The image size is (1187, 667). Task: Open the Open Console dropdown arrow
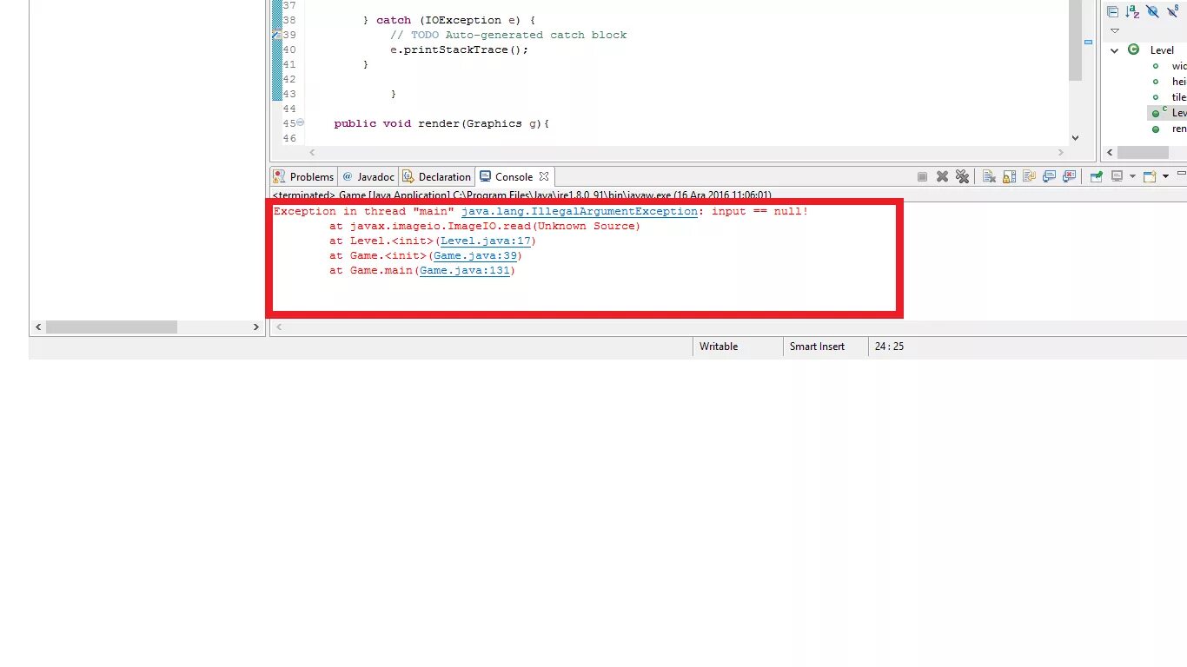1165,176
